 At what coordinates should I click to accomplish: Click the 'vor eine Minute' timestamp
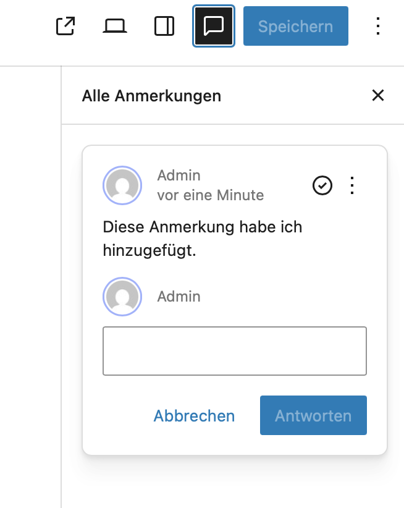(x=210, y=195)
